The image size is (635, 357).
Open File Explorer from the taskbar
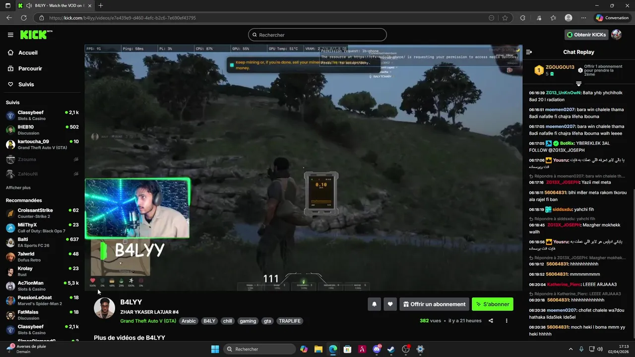[x=318, y=349]
